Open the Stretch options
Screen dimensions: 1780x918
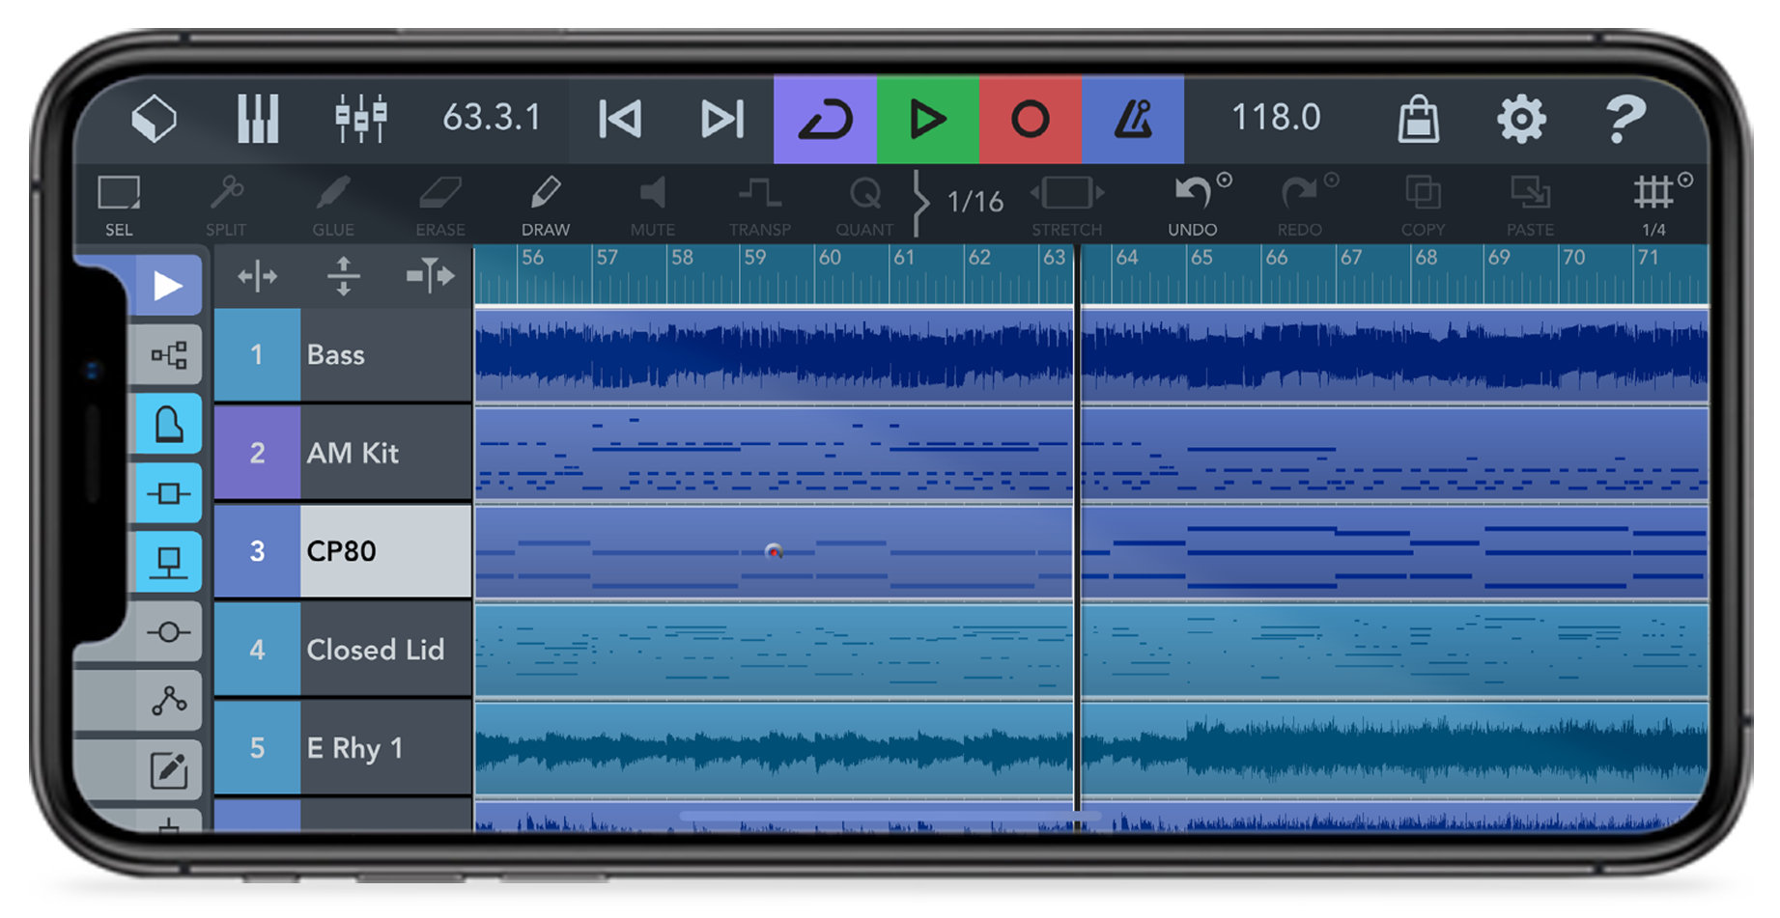pos(1066,203)
